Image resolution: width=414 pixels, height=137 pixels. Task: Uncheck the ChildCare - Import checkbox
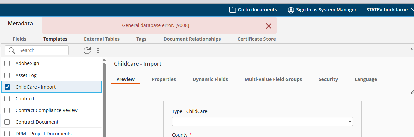click(x=7, y=87)
